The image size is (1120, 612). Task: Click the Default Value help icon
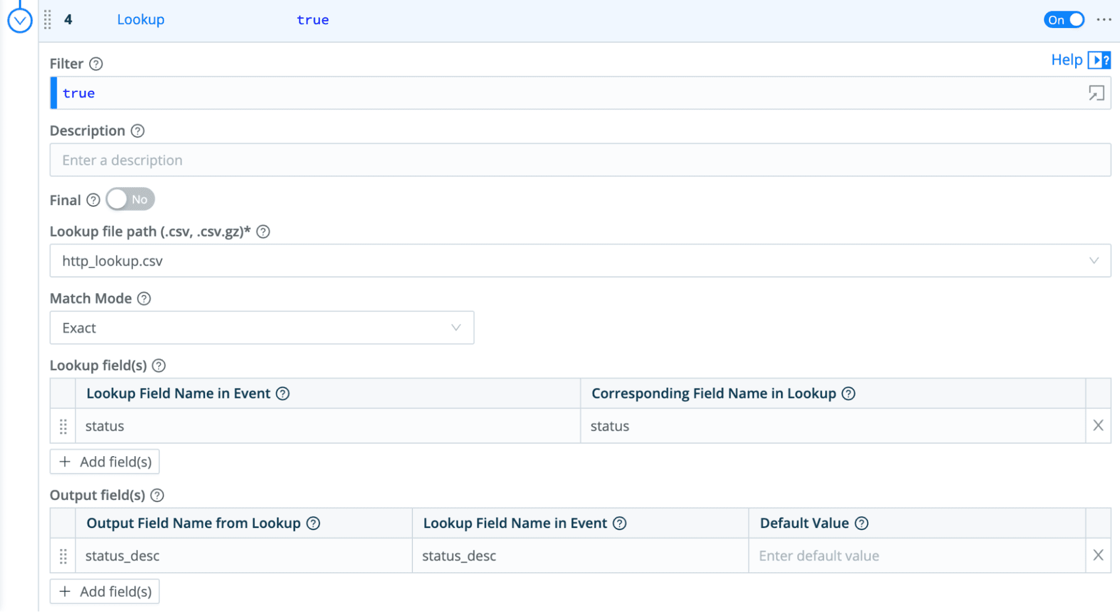tap(862, 523)
